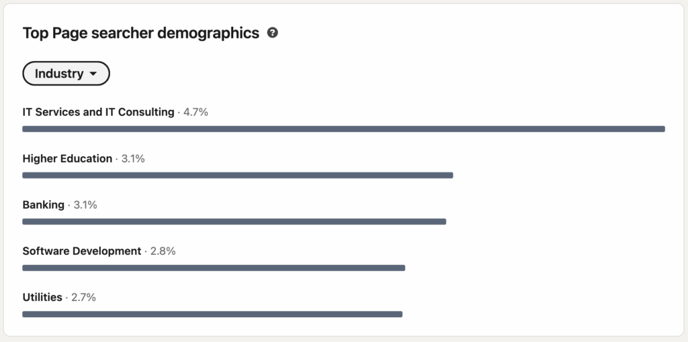Select the Software Development label
The width and height of the screenshot is (688, 342).
[82, 251]
